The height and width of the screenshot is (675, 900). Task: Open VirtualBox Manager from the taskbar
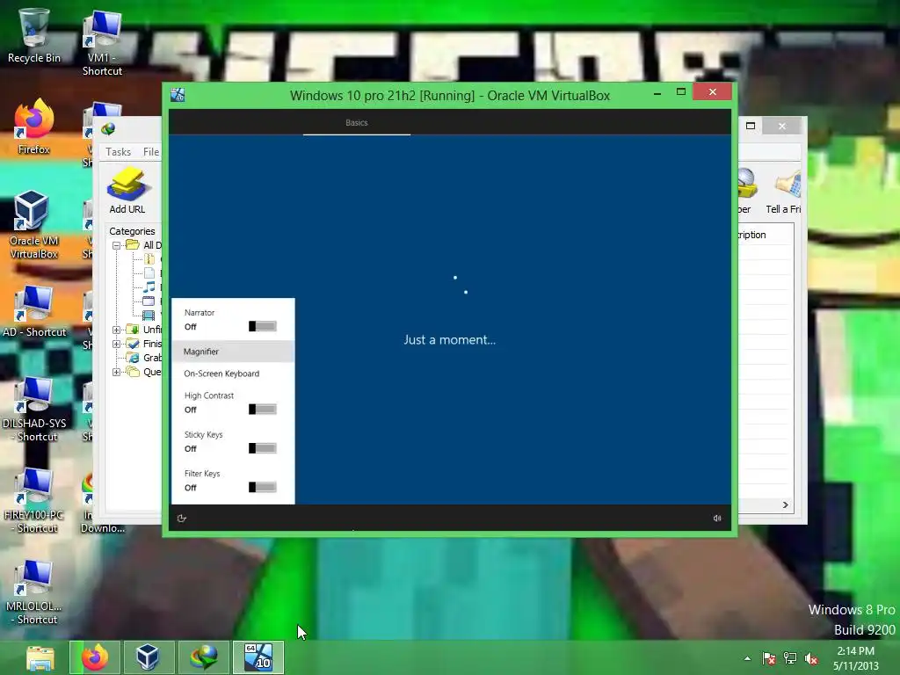click(x=148, y=657)
